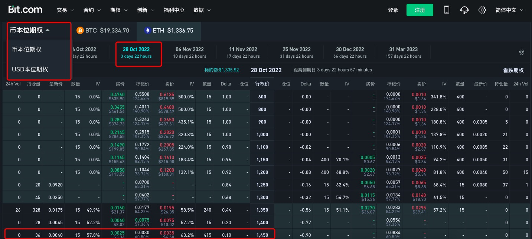Click the 登录 link

point(393,10)
